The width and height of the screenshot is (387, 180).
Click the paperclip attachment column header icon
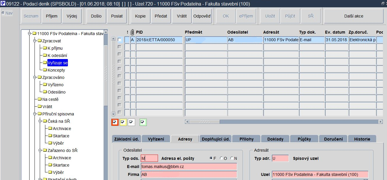point(133,32)
